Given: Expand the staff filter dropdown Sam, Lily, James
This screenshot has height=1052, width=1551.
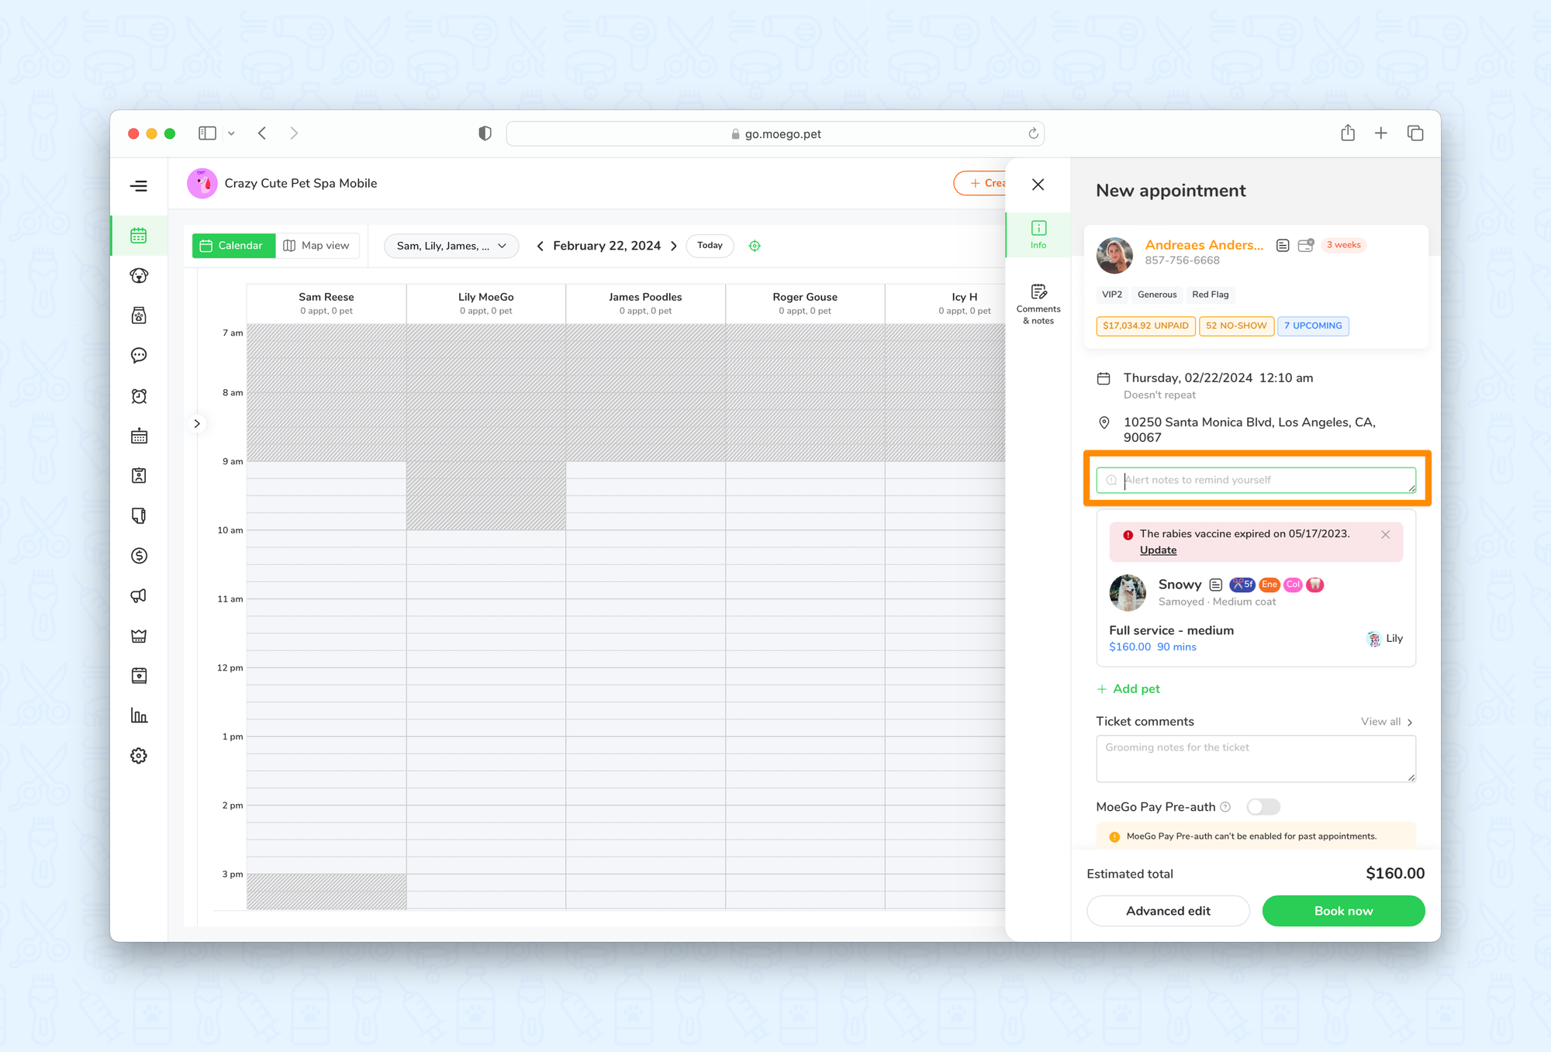Looking at the screenshot, I should coord(451,246).
